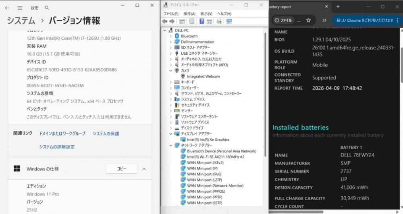Click the Device Manager forward arrow toolbar icon

[x=172, y=21]
